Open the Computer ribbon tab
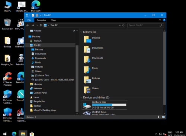Screen dimensions: 186x136 click(x=41, y=20)
